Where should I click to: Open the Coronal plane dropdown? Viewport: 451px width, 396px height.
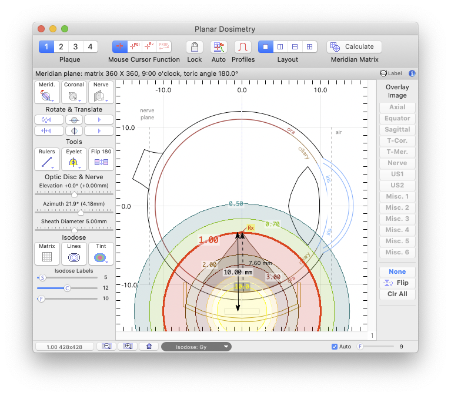pos(74,92)
